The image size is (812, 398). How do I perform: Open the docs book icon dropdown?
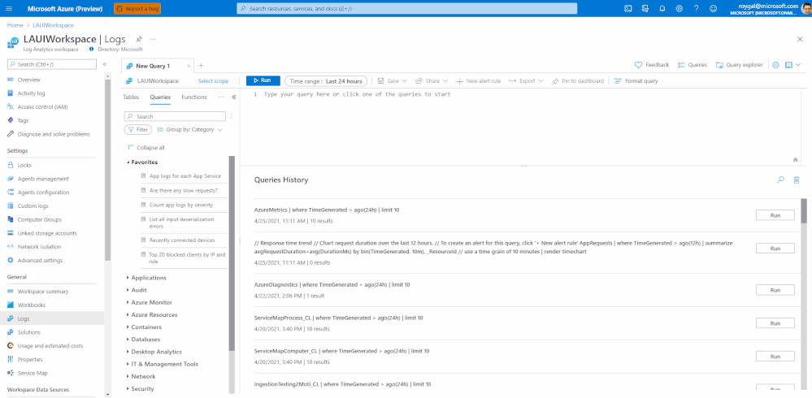click(x=792, y=65)
